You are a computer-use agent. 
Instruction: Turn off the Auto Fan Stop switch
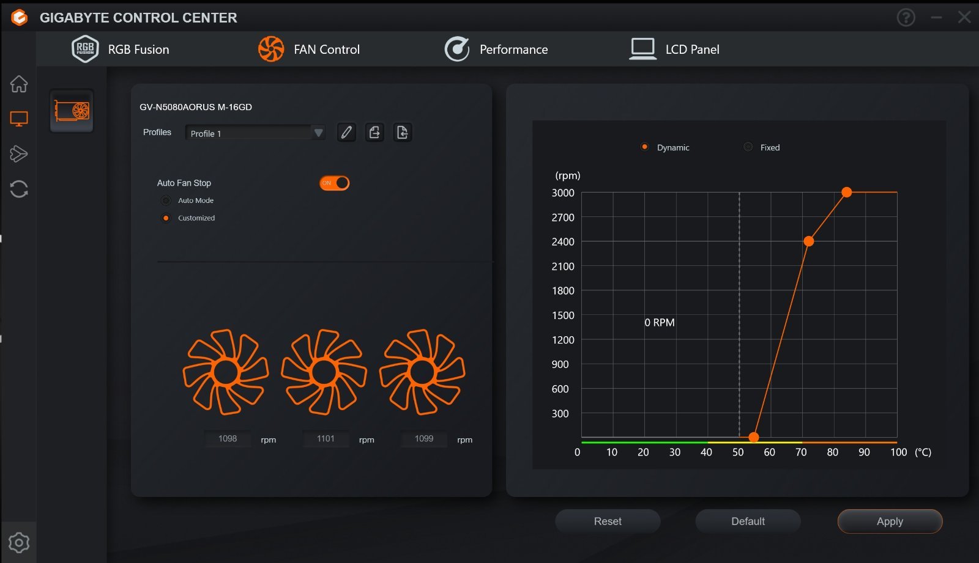[334, 183]
